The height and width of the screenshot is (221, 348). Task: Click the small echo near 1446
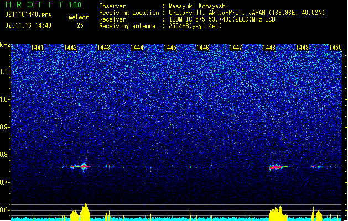tap(190, 167)
